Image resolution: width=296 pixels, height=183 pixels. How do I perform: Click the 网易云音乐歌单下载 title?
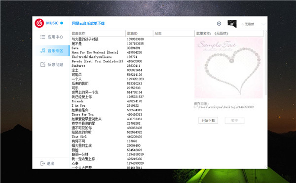click(88, 23)
